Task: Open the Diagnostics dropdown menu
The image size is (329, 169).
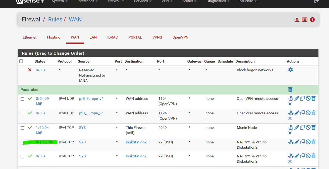Action: (x=218, y=1)
